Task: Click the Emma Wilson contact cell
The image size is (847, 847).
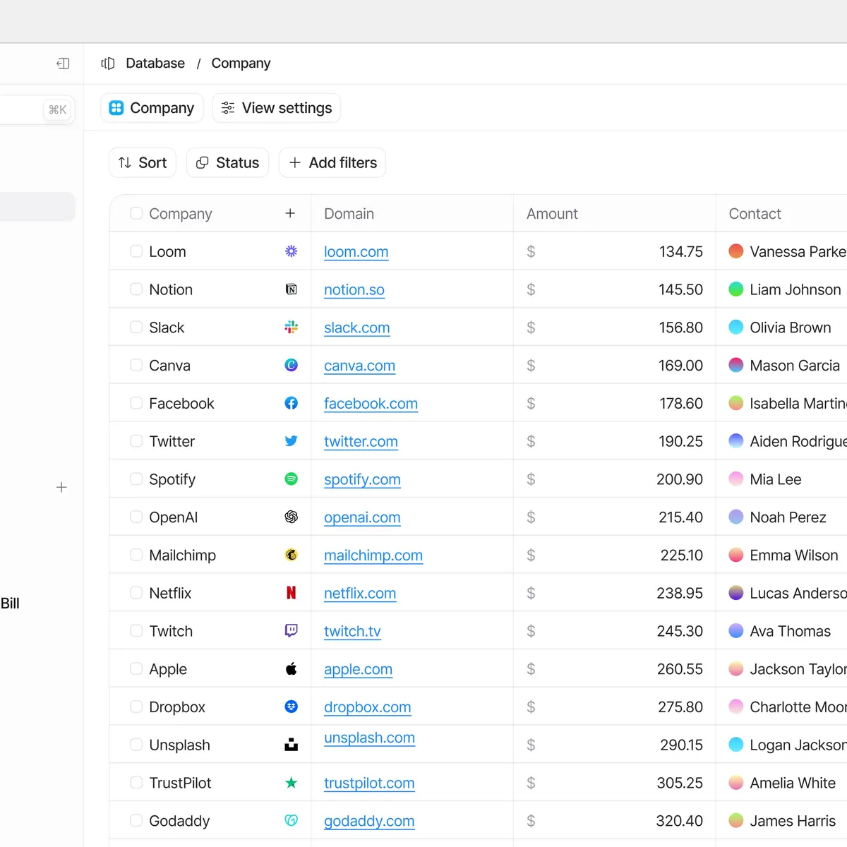Action: coord(781,555)
